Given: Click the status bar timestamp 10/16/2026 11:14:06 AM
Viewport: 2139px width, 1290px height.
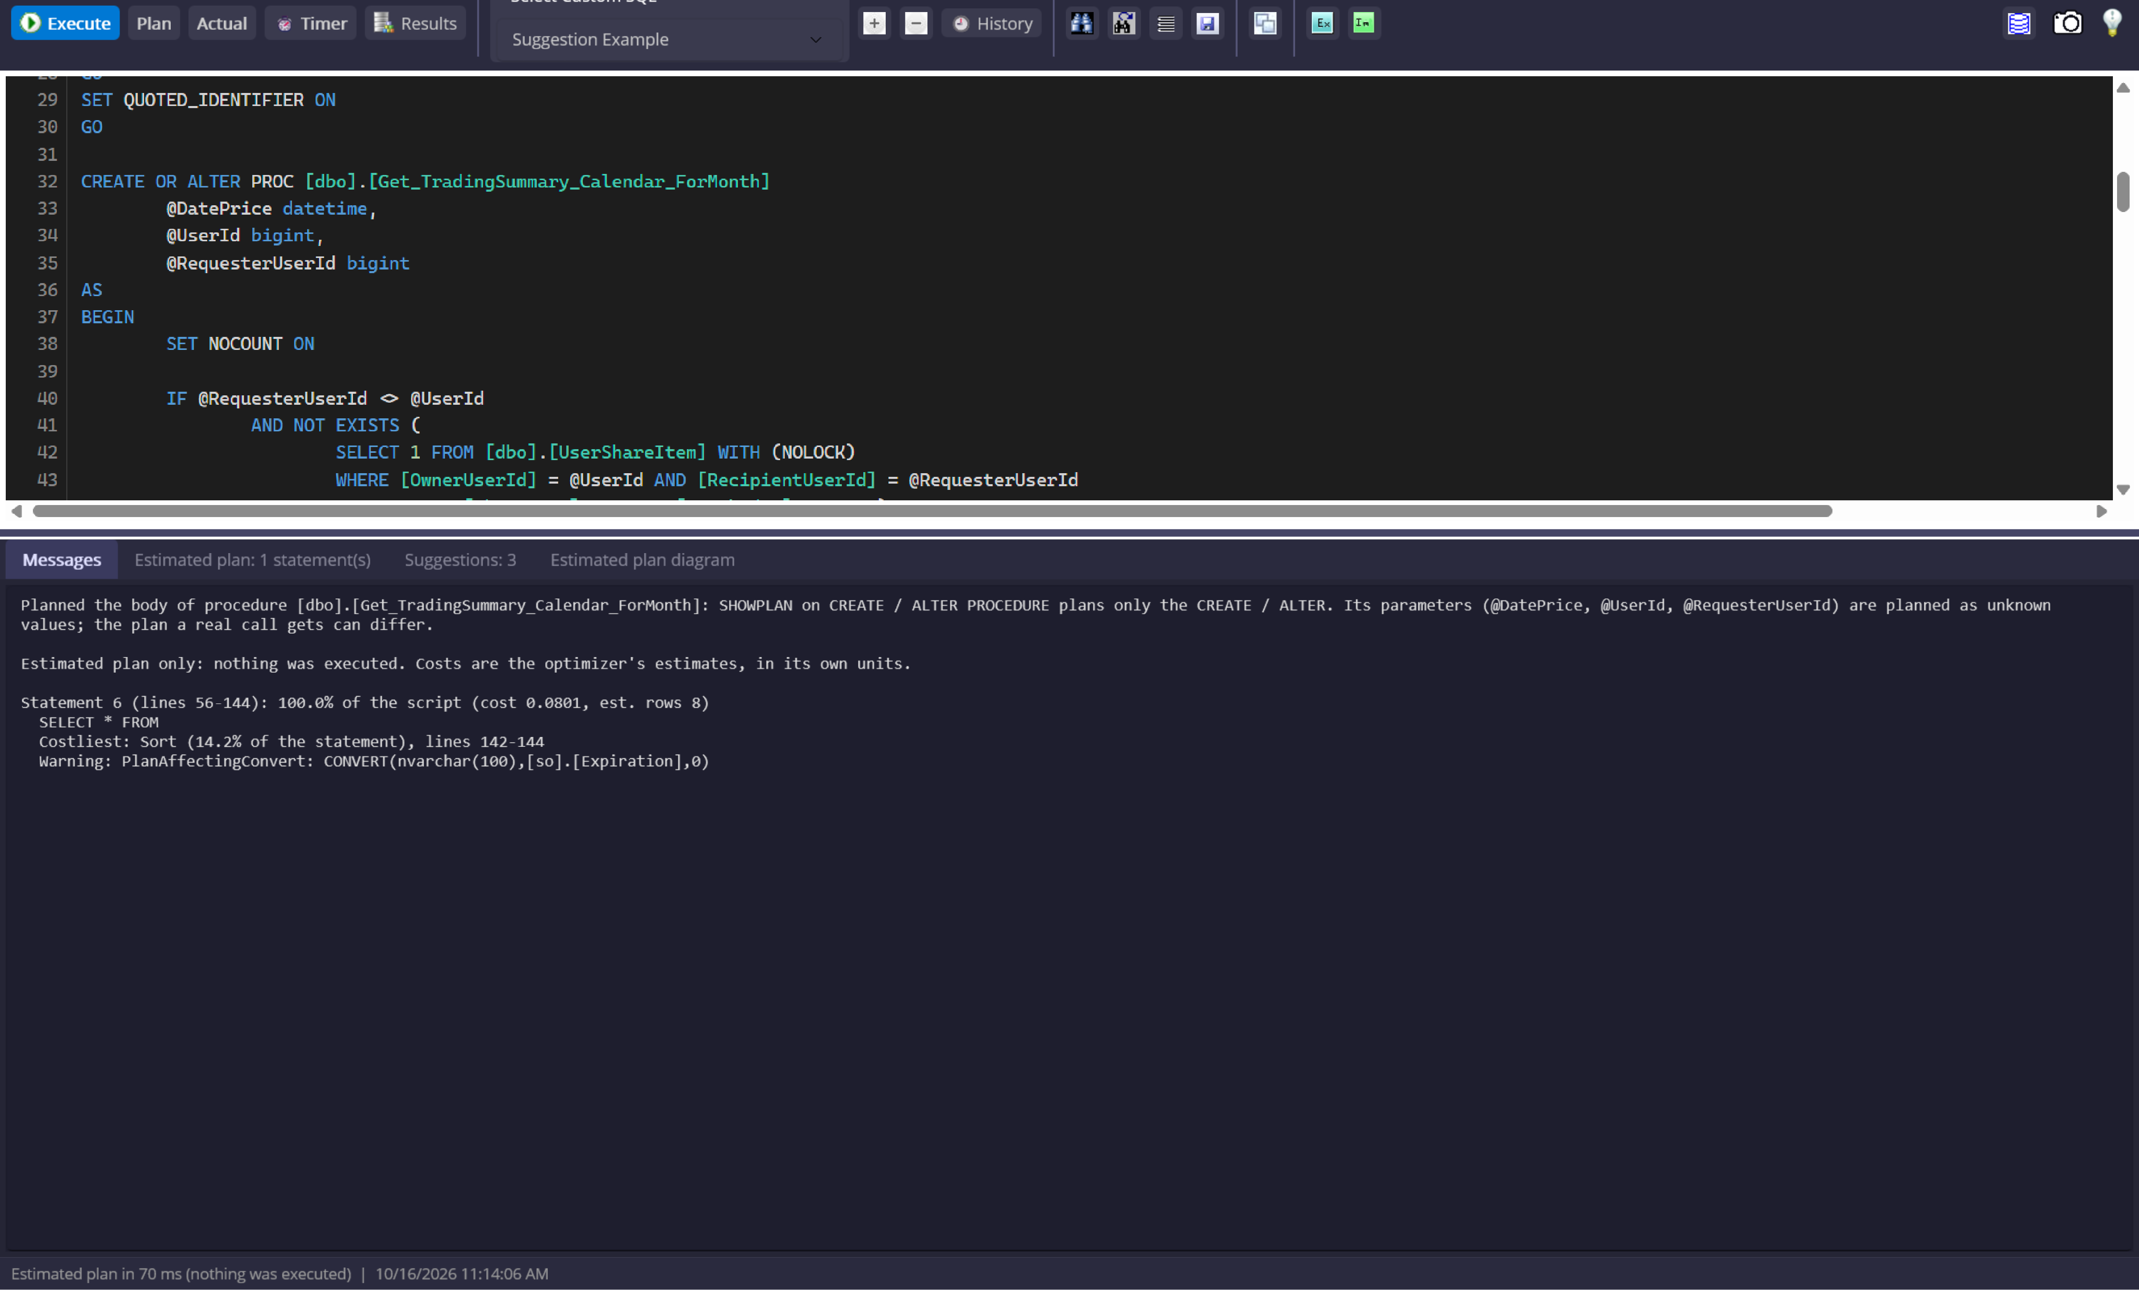Looking at the screenshot, I should coord(462,1273).
